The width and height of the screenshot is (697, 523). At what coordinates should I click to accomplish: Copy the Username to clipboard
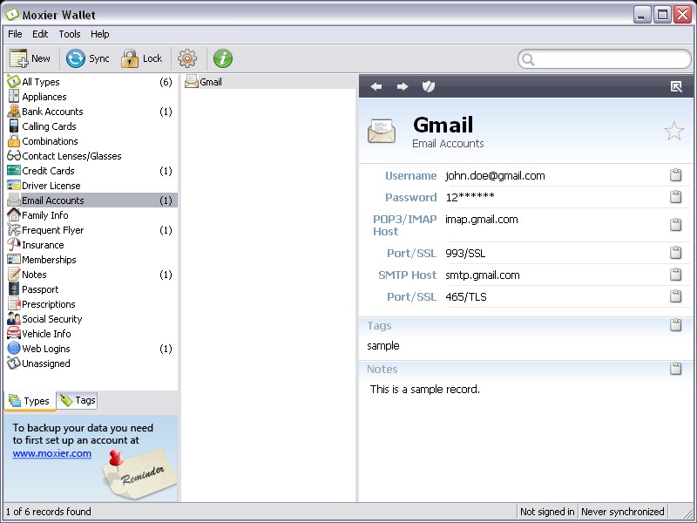tap(676, 175)
